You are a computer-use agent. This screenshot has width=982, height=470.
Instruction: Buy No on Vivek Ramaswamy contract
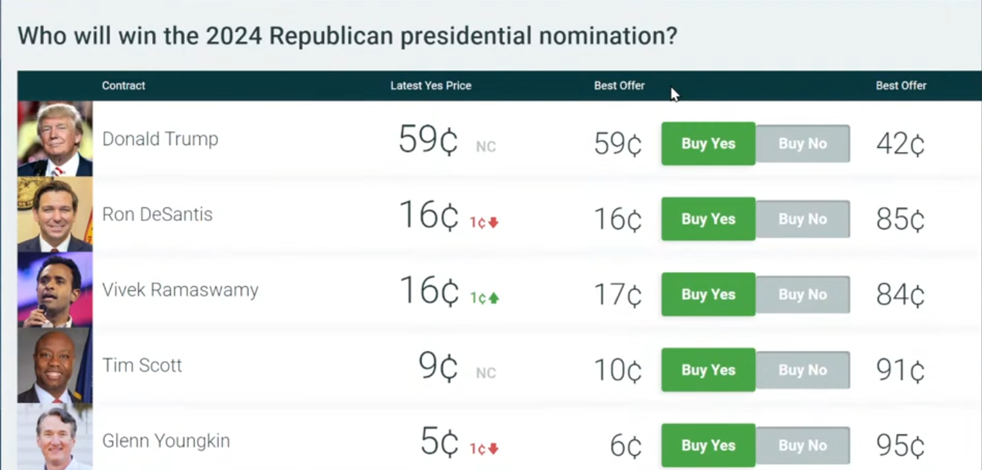point(803,294)
